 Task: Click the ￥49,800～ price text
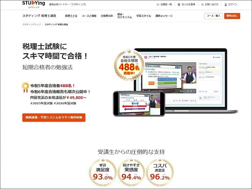(x=76, y=98)
